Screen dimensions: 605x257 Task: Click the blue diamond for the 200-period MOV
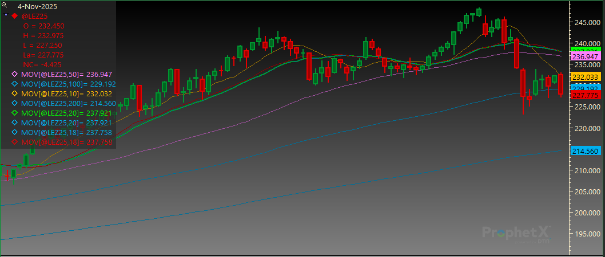pyautogui.click(x=15, y=103)
